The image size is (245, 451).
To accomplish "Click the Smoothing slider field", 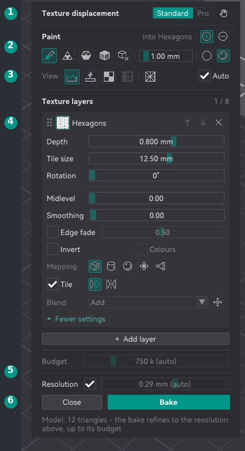I will click(157, 215).
